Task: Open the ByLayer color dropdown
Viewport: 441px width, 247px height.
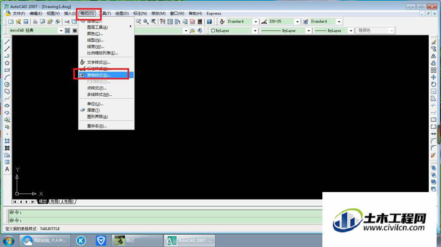Action: click(x=255, y=31)
